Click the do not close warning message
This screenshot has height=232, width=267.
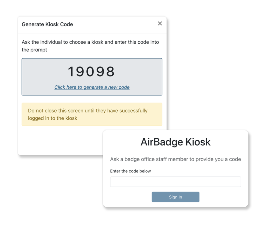pyautogui.click(x=87, y=114)
